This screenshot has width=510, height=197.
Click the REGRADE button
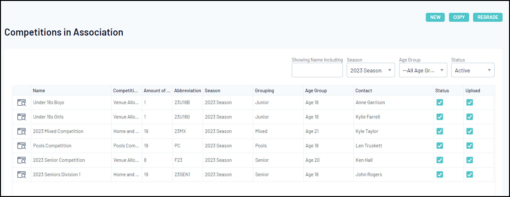(488, 17)
